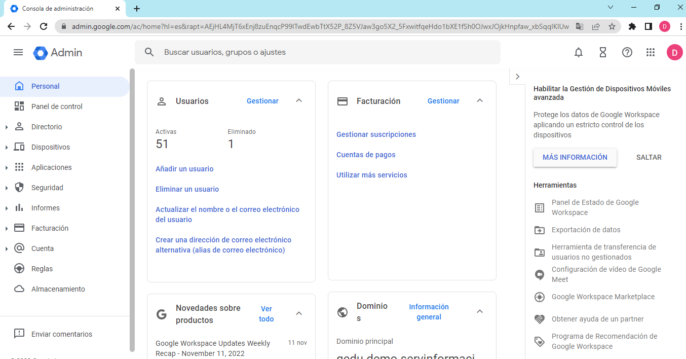Open Almacenamiento in the sidebar

65,289
